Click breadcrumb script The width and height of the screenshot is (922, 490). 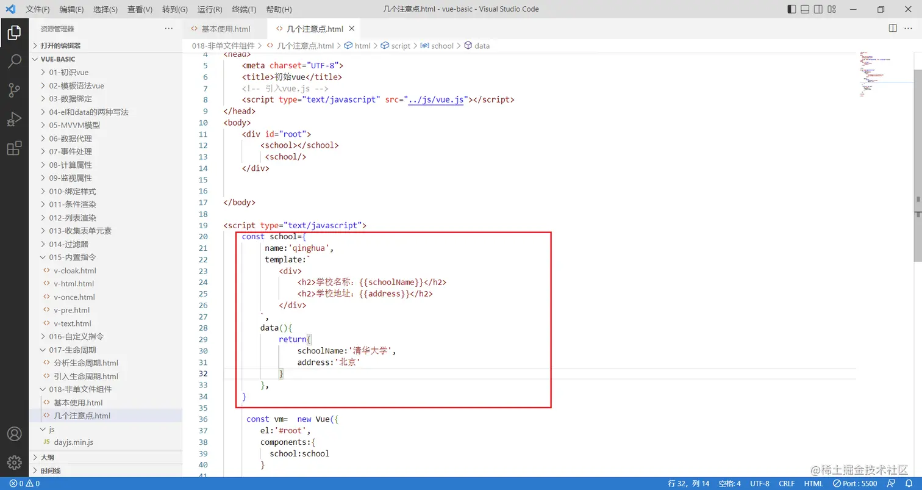pos(396,46)
